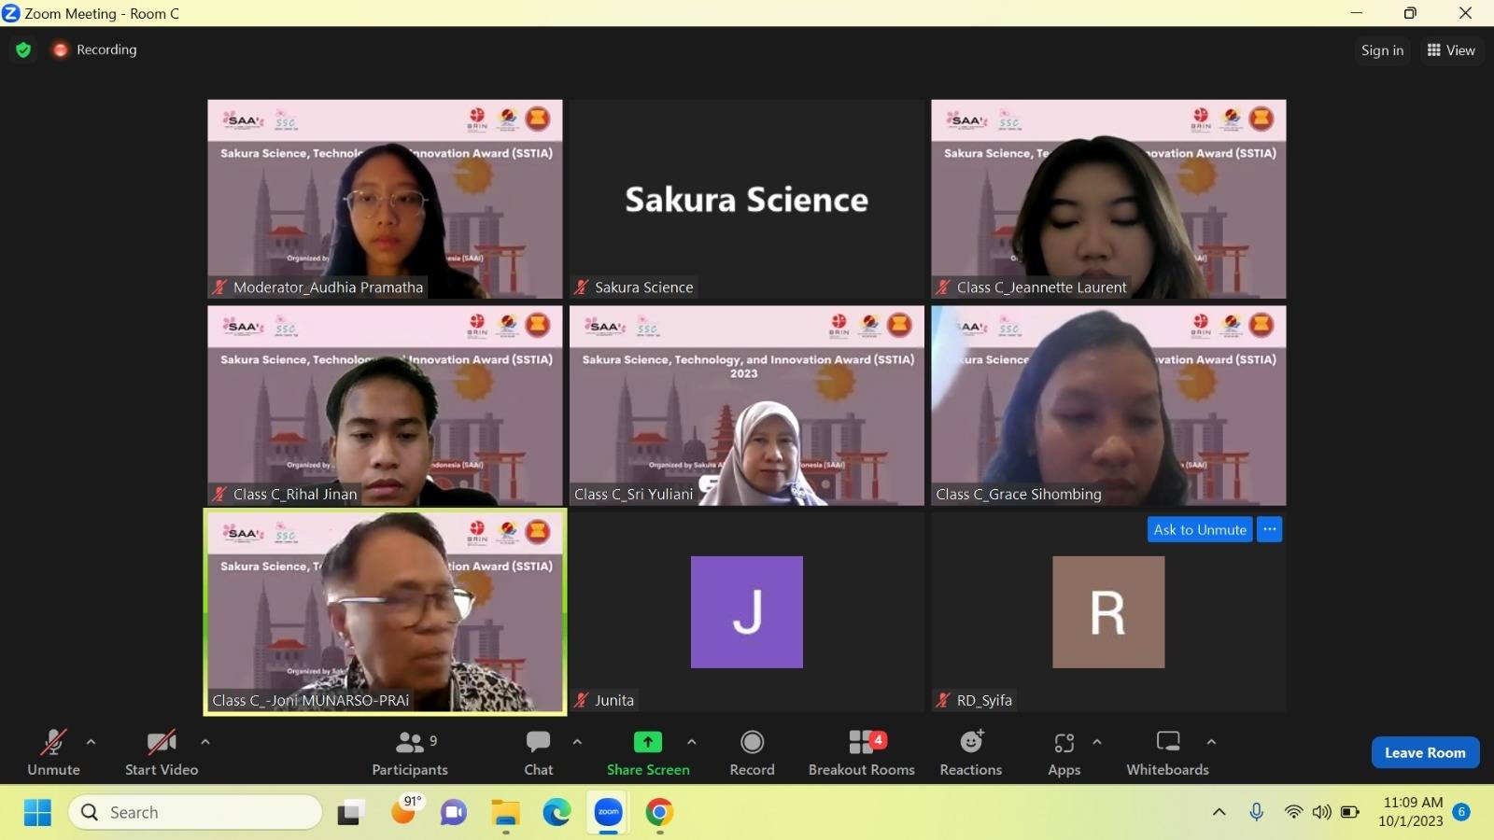Image resolution: width=1494 pixels, height=840 pixels.
Task: Expand the Share Screen options arrow
Action: 691,742
